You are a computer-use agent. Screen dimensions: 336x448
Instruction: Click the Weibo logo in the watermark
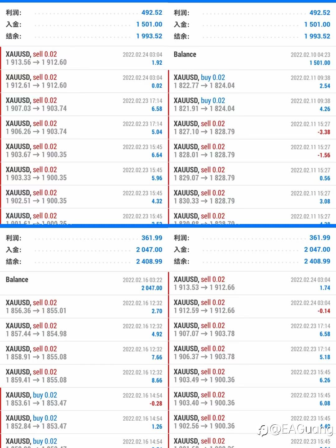pos(263,431)
